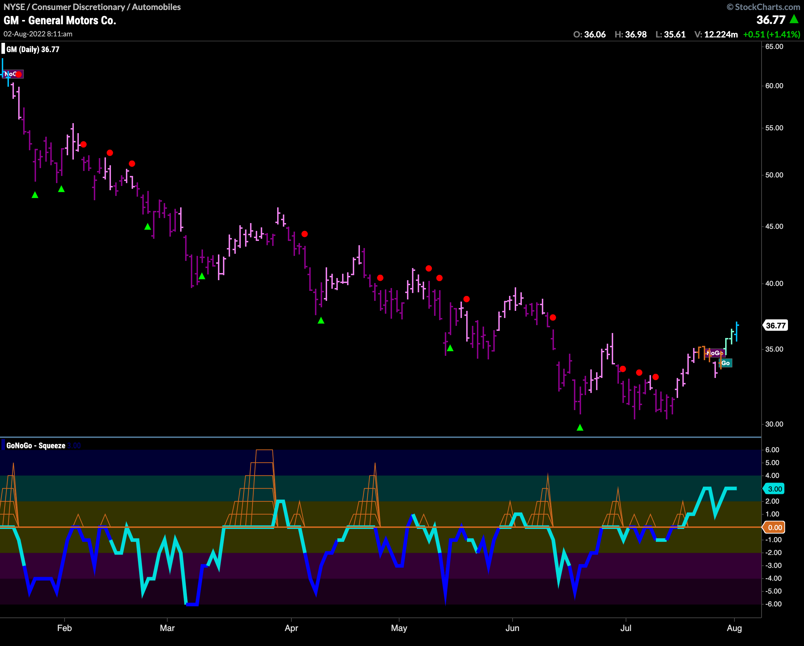Screen dimensions: 804x646
Task: Click the 'H: 36.98' high value
Action: pos(631,34)
